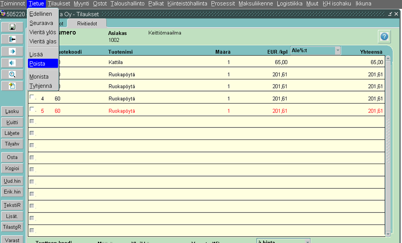The image size is (402, 243).
Task: Click the new document plus icon
Action: tap(12, 86)
